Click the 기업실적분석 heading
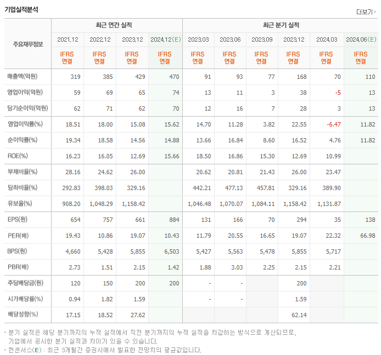381x355 pixels. tap(21, 10)
